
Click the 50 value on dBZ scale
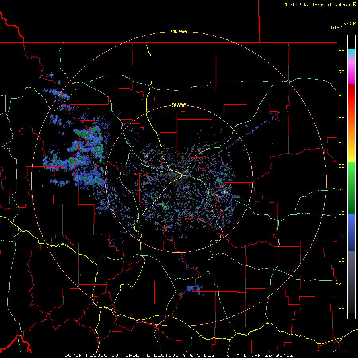click(342, 119)
